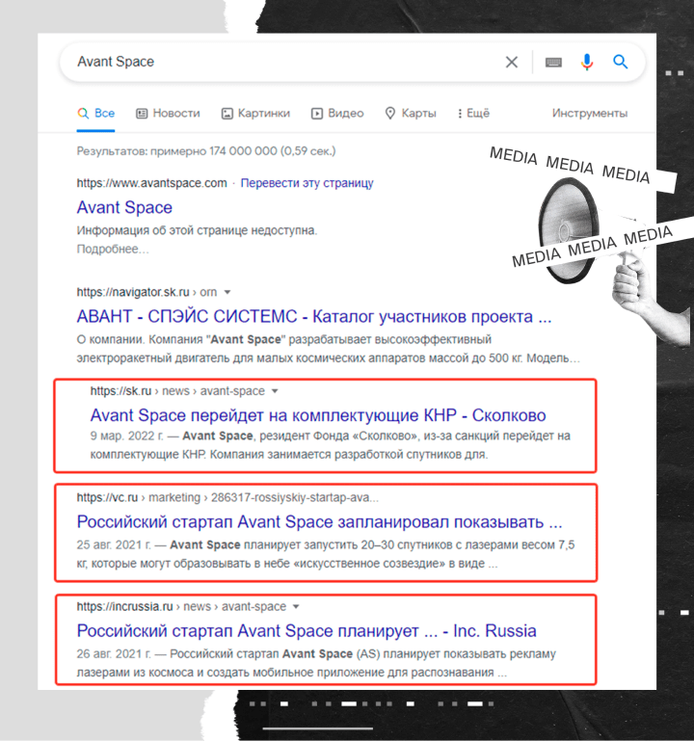Expand dropdown arrow next to navigator.sk.ru

227,292
